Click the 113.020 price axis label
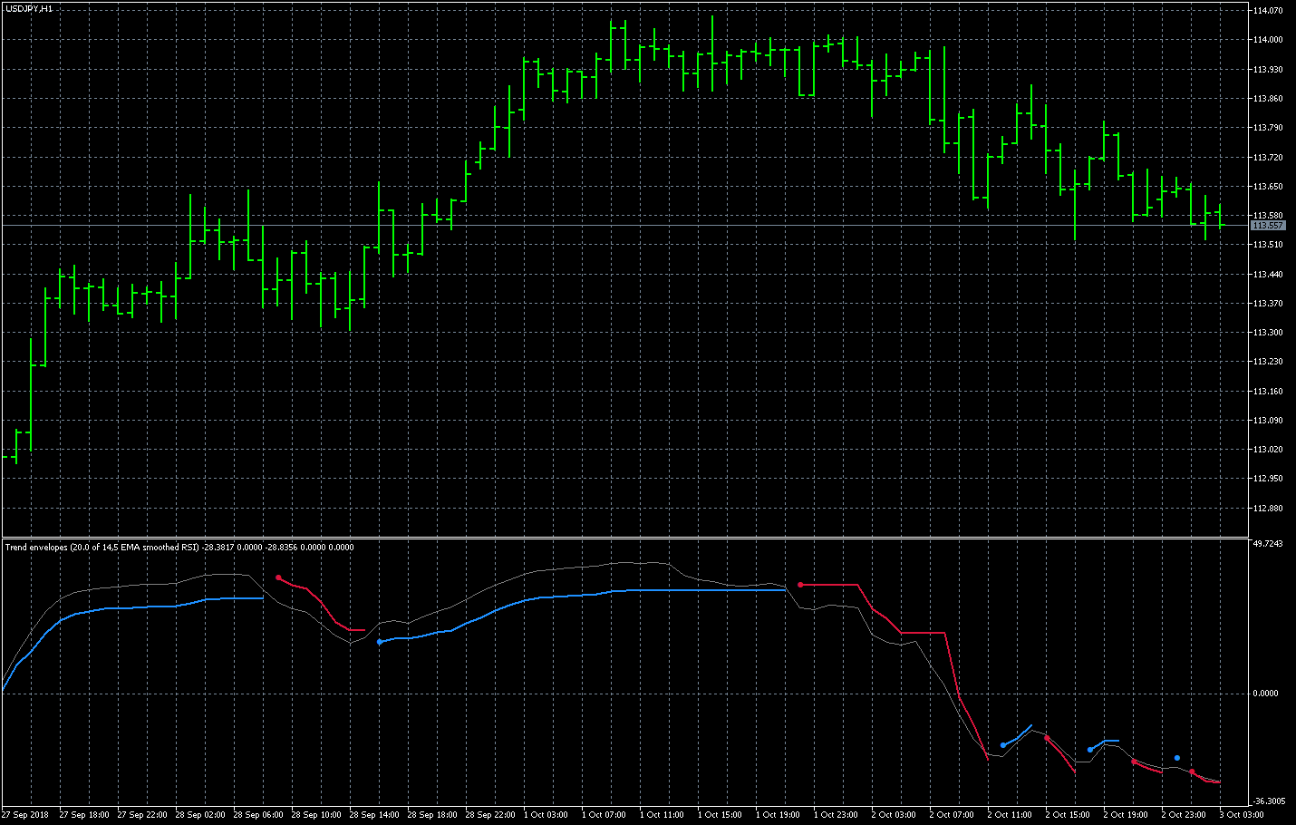This screenshot has width=1296, height=825. (1268, 450)
